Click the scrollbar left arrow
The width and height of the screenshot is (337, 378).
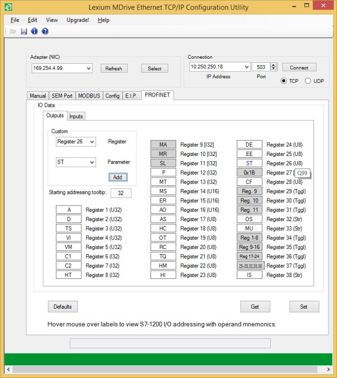9,369
